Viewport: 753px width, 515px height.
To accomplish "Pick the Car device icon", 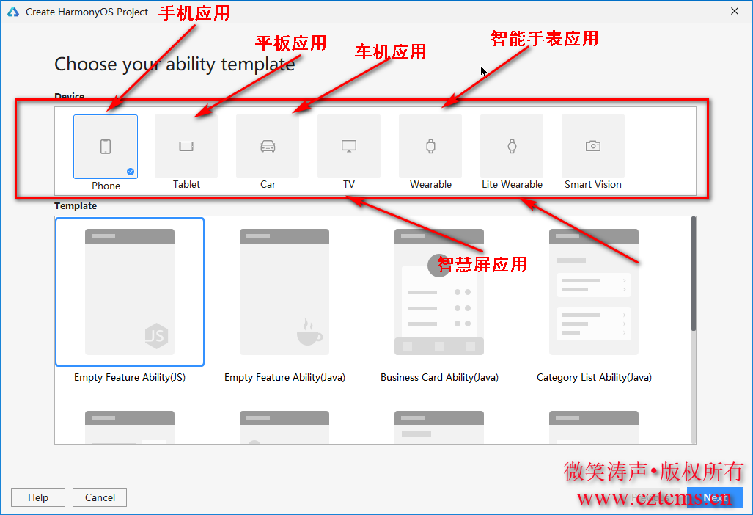I will click(268, 146).
